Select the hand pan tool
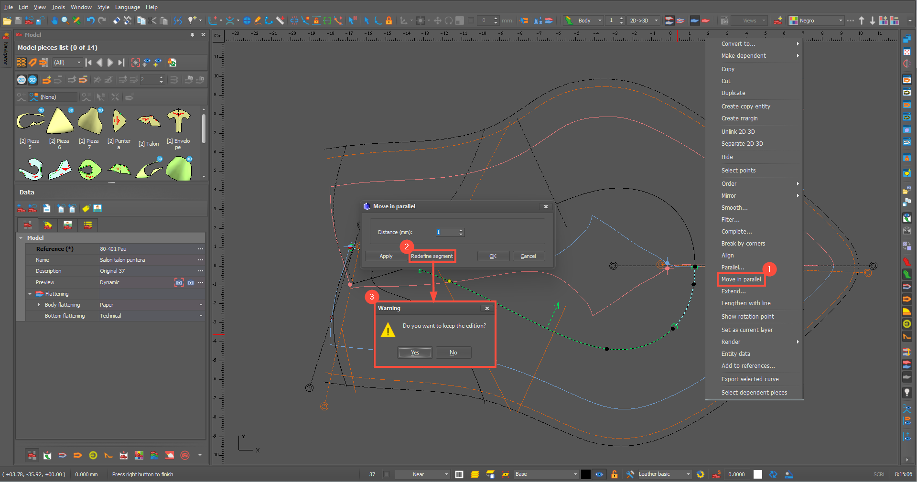 pos(54,21)
